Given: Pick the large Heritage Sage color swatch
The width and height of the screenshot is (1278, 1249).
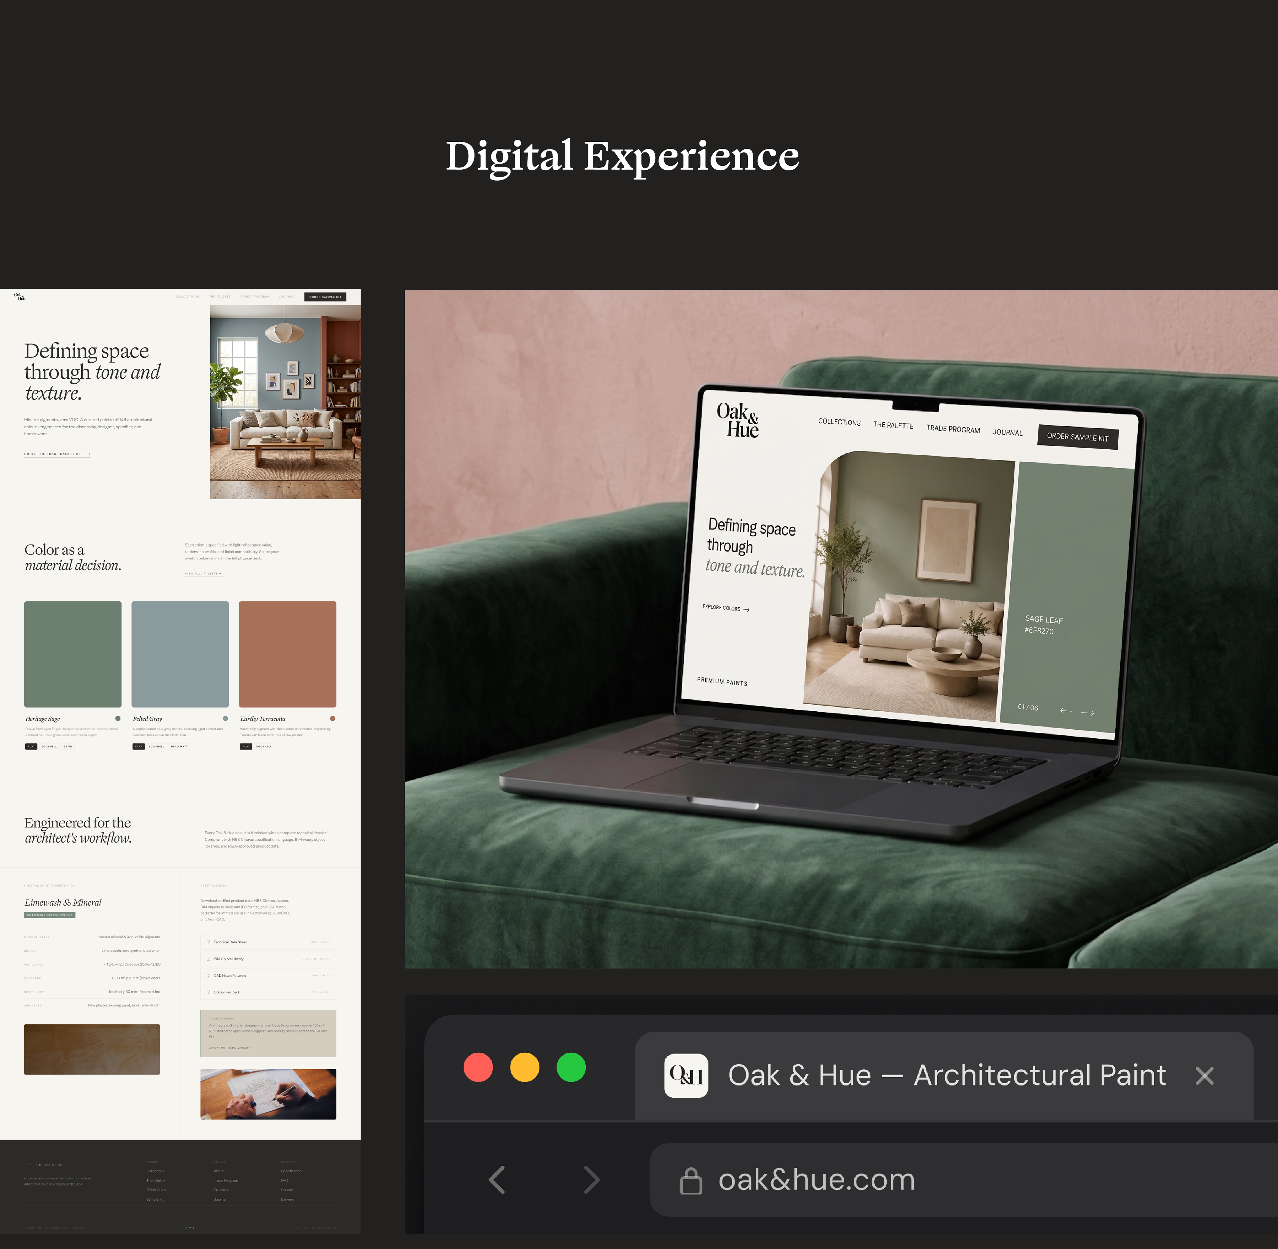Looking at the screenshot, I should [x=73, y=654].
